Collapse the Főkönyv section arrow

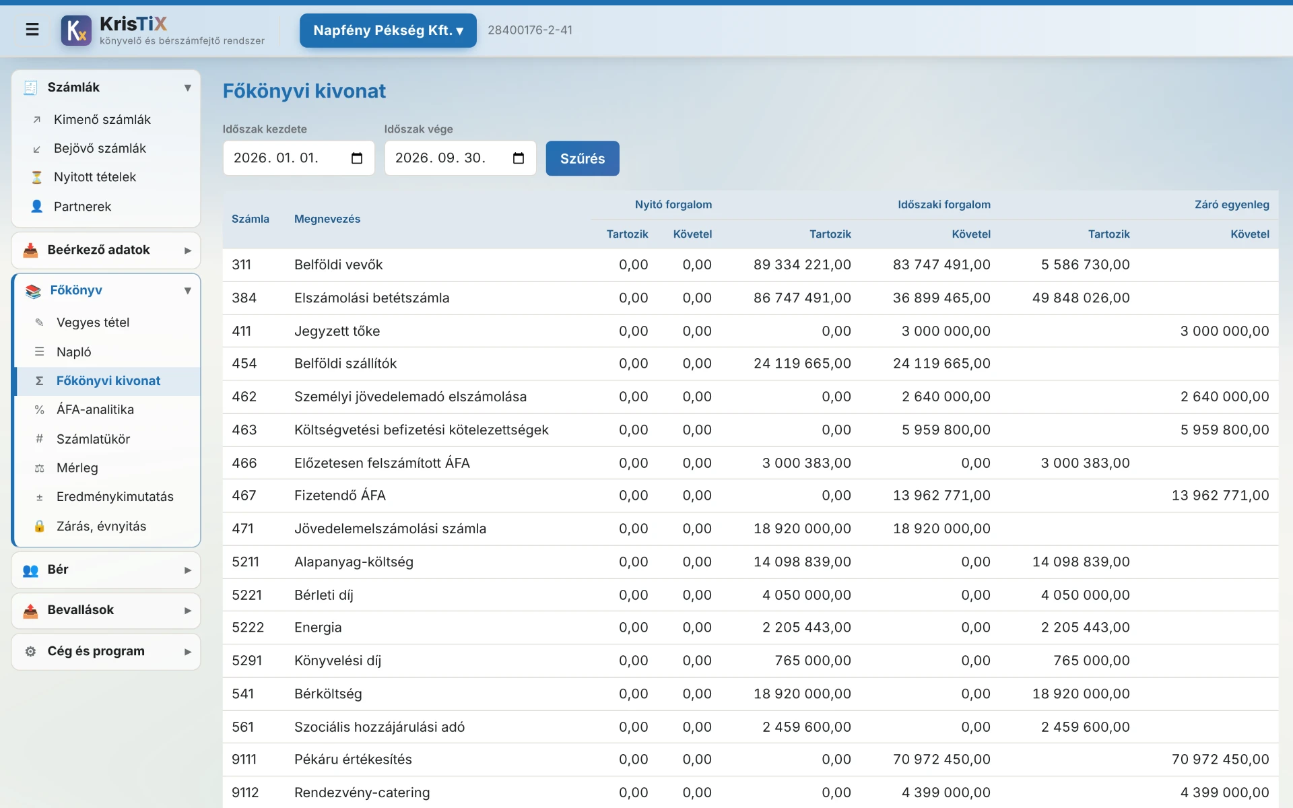point(188,291)
